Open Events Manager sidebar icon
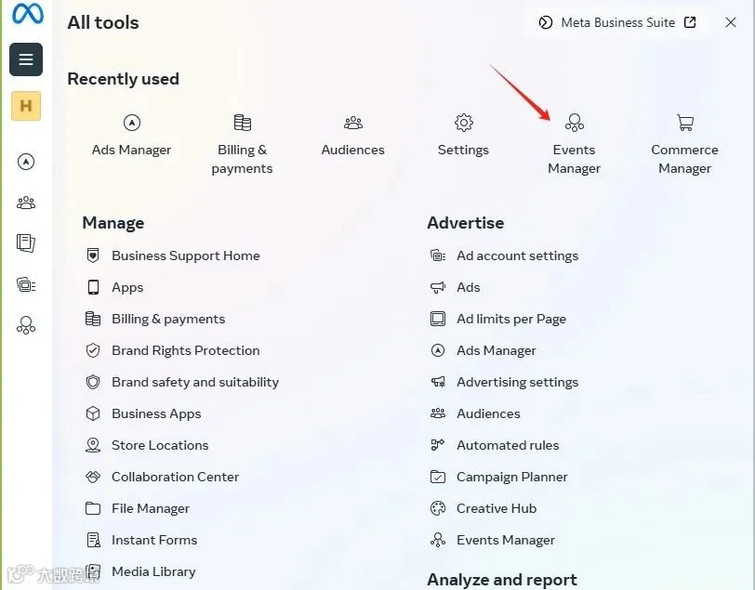 (26, 325)
